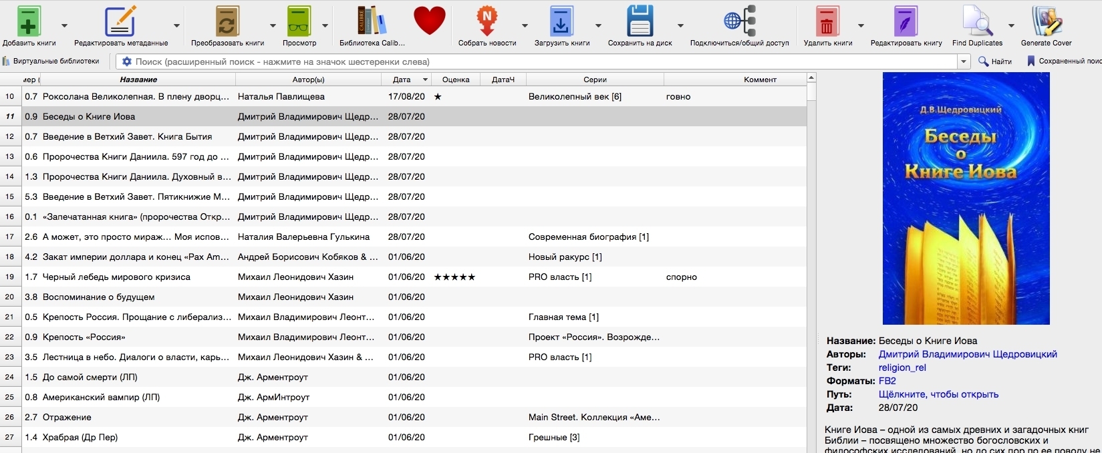
Task: Click the Convert books icon
Action: [x=227, y=22]
